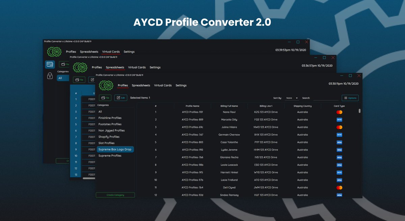The image size is (405, 221).
Task: Click the 03:30:11pm timestamp in front window
Action: tap(344, 83)
